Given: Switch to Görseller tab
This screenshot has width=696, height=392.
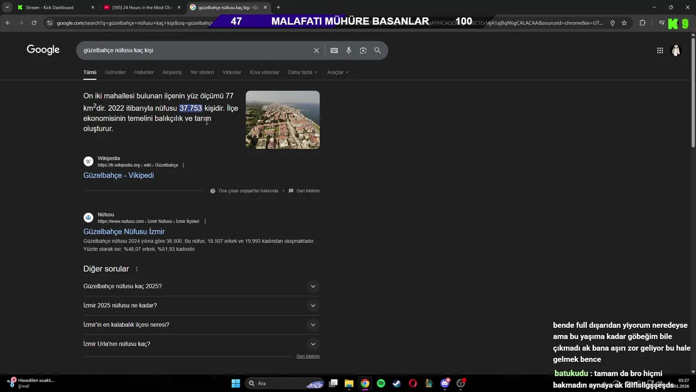Looking at the screenshot, I should pyautogui.click(x=115, y=72).
